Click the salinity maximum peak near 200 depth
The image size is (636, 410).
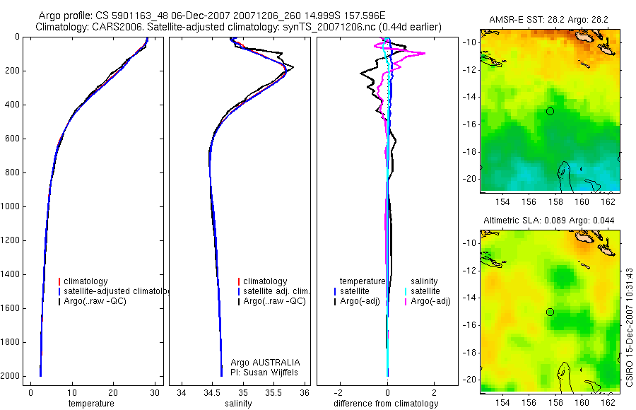pyautogui.click(x=292, y=67)
